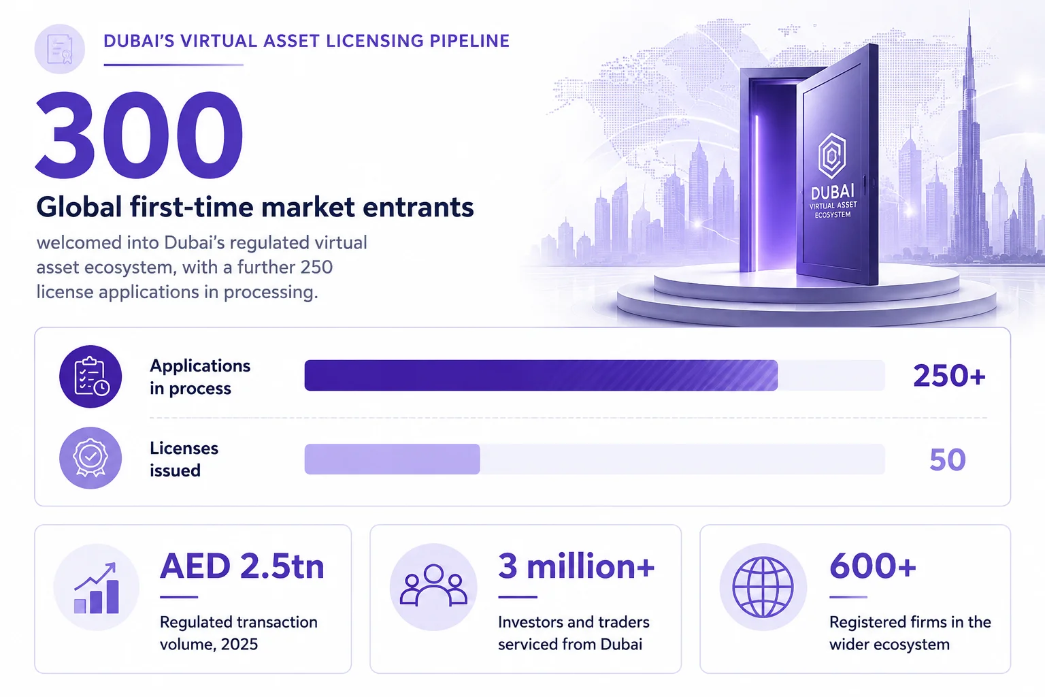Image resolution: width=1045 pixels, height=697 pixels.
Task: Click the award badge Licenses issued icon
Action: pos(90,458)
